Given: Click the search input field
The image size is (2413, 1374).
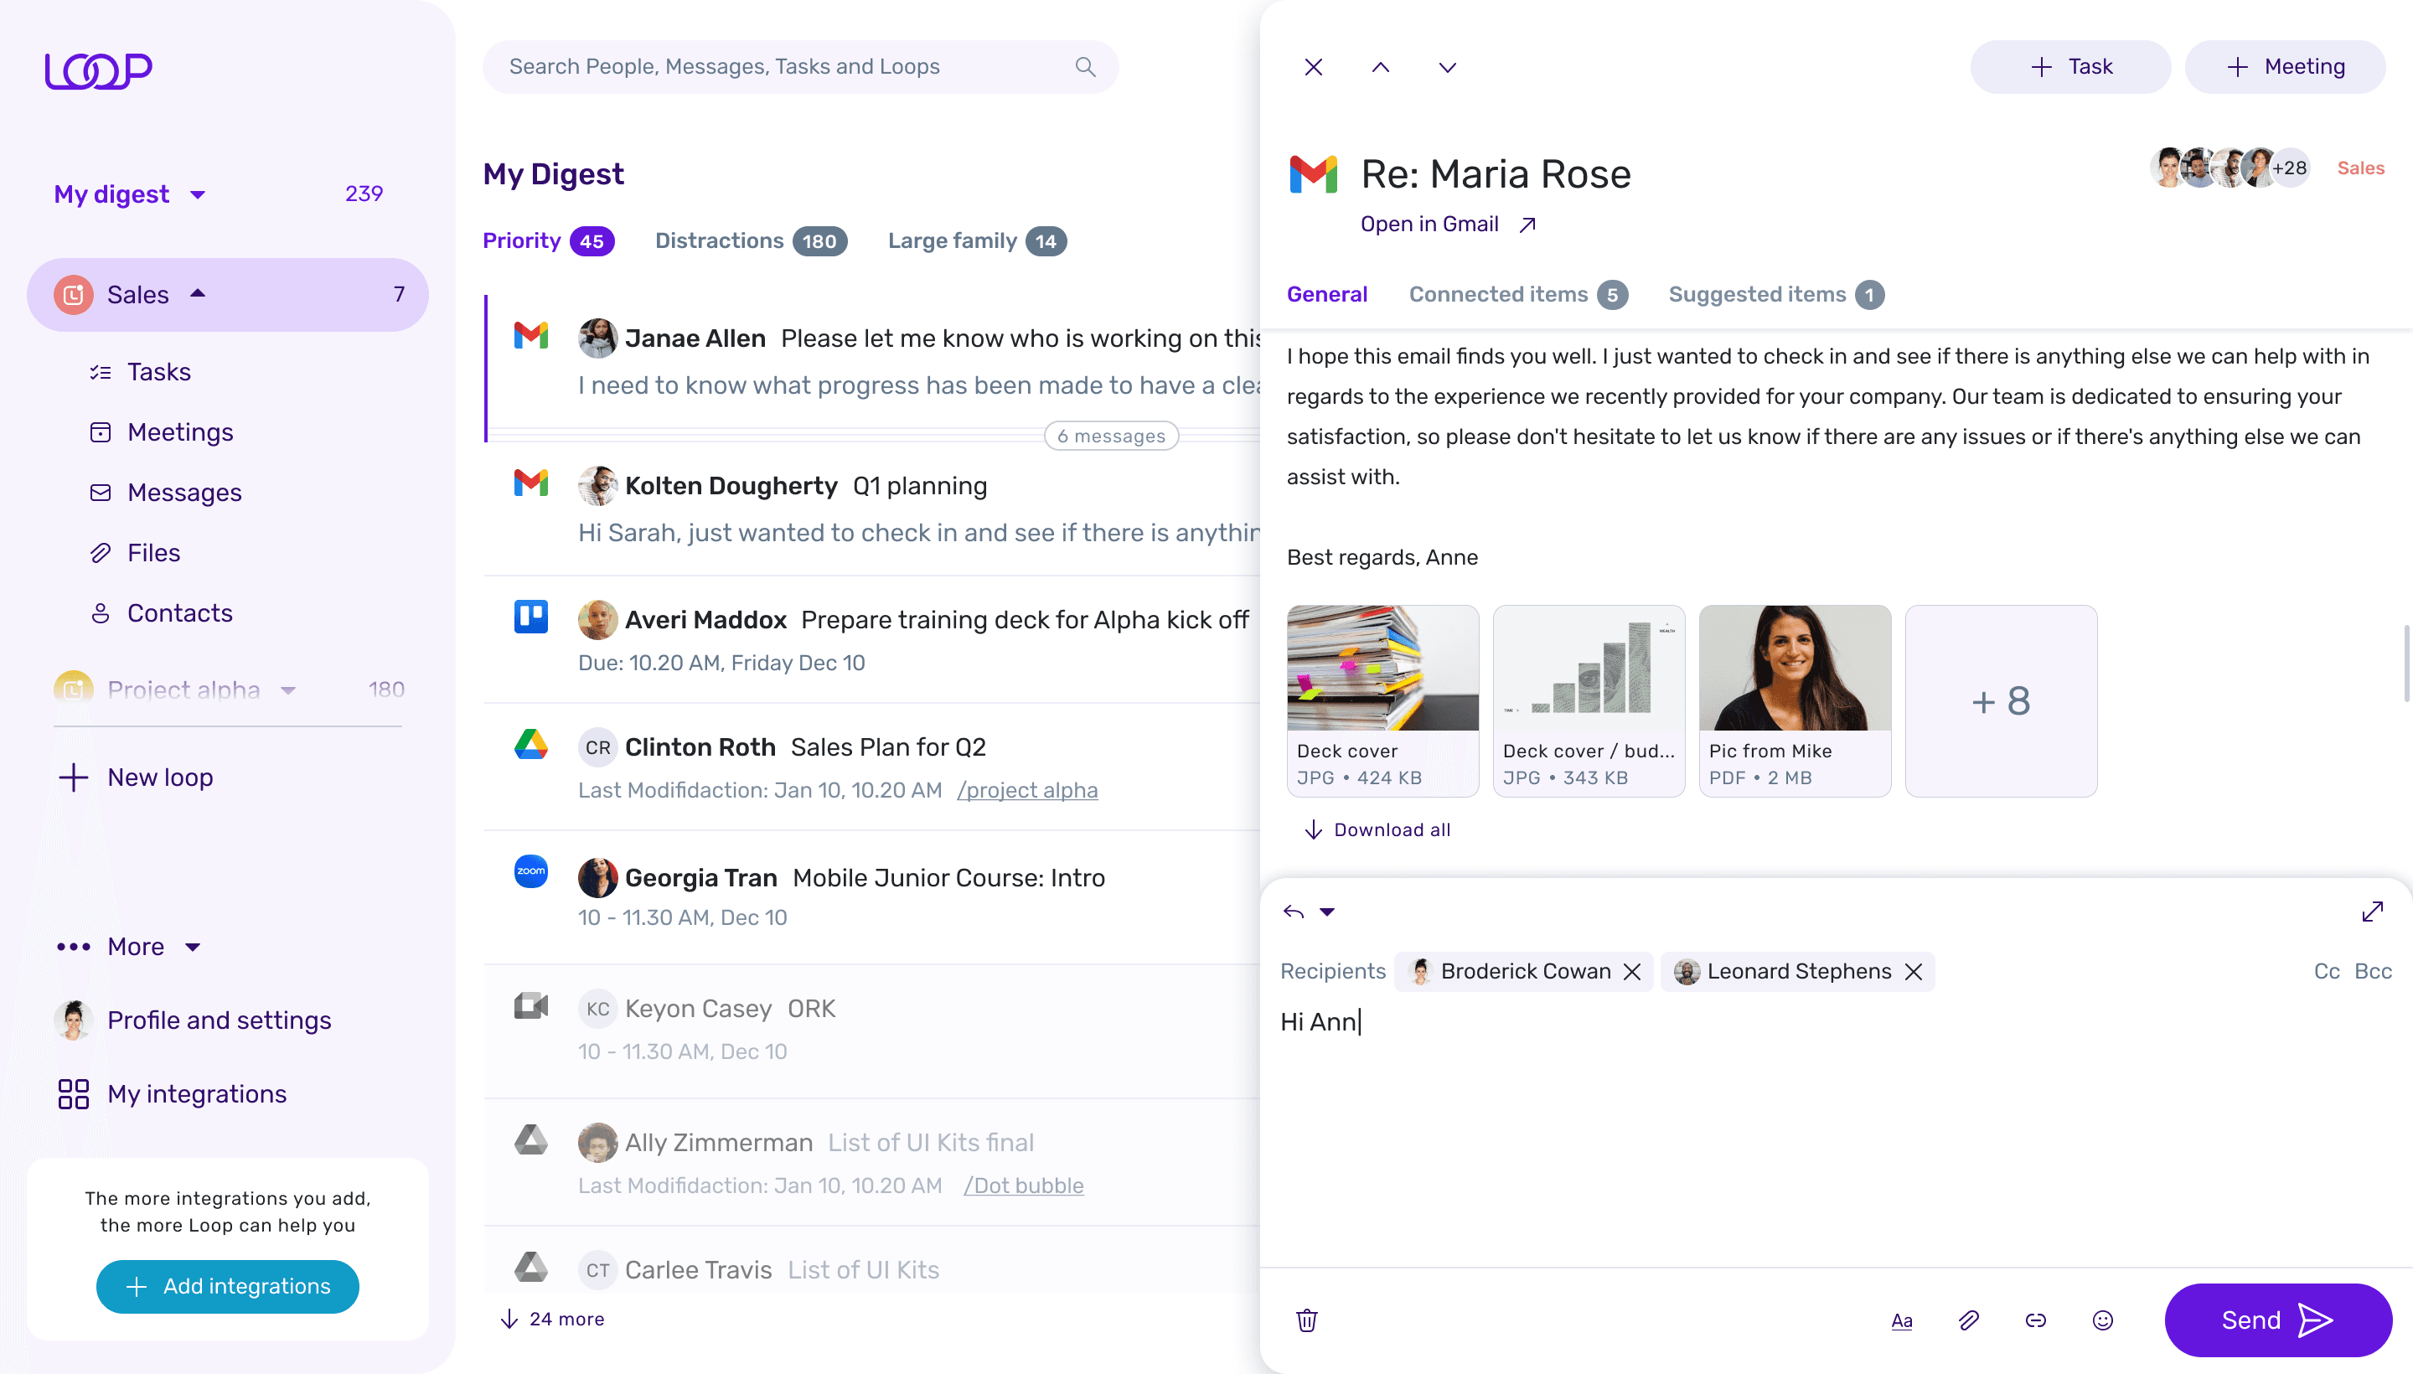Looking at the screenshot, I should [783, 67].
